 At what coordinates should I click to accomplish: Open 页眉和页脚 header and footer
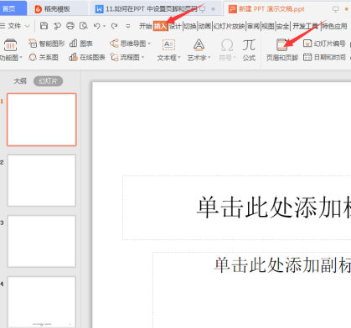point(282,50)
